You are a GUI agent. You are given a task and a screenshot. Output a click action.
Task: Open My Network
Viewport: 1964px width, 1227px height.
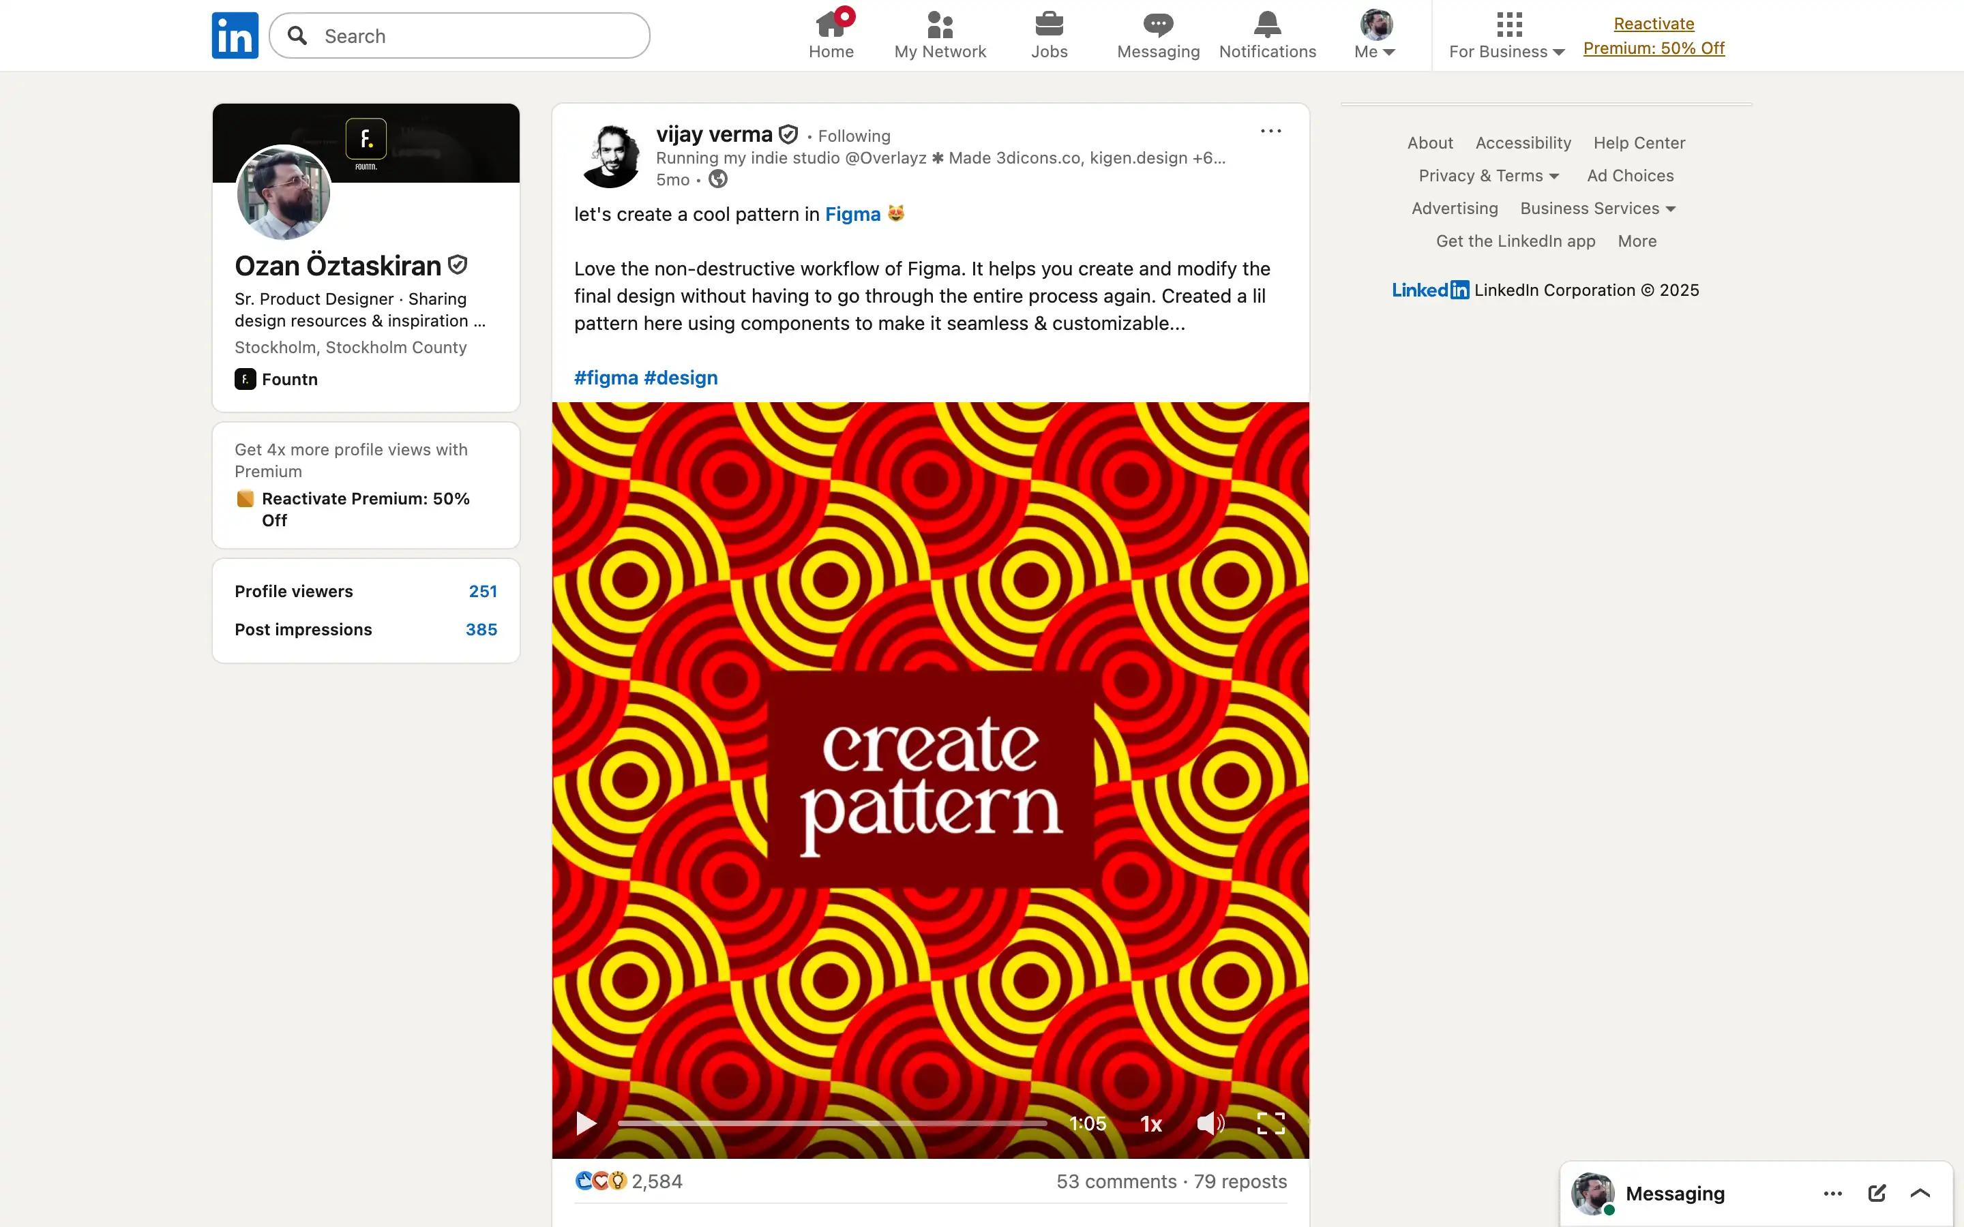939,35
